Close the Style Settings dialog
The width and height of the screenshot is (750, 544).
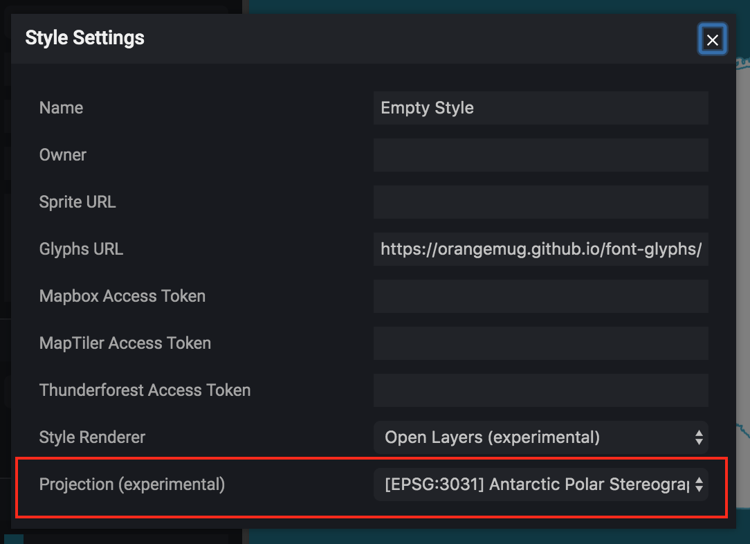tap(712, 39)
